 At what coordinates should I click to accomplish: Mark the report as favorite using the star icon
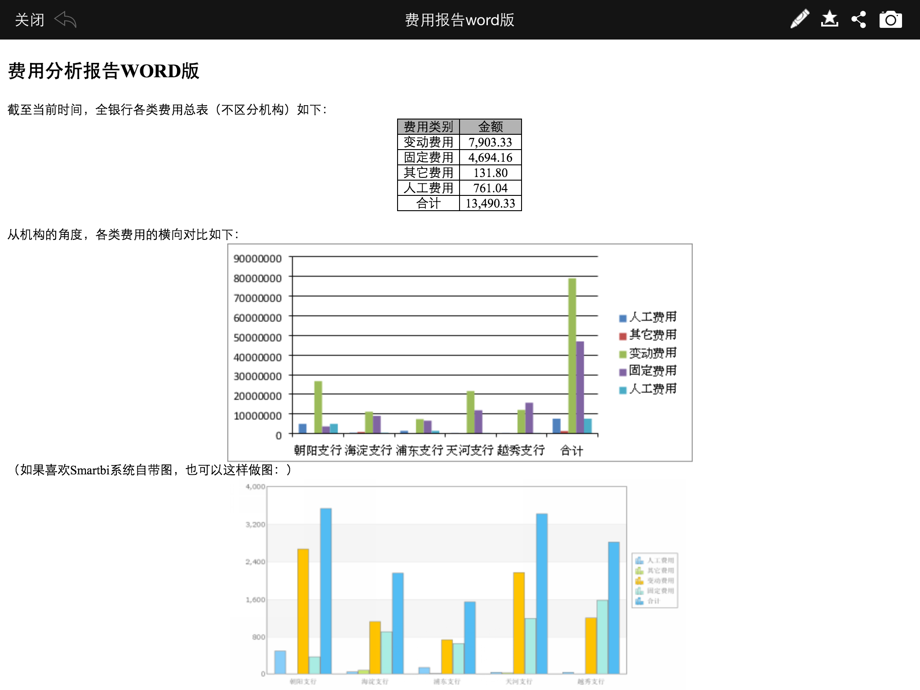830,19
